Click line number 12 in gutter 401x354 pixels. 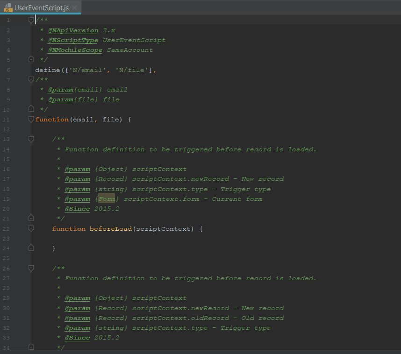6,129
